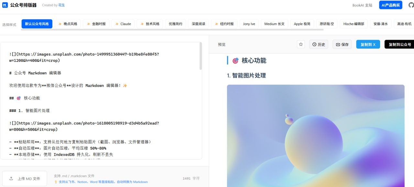Click the 复制到 X button
This screenshot has width=414, height=187.
(368, 44)
